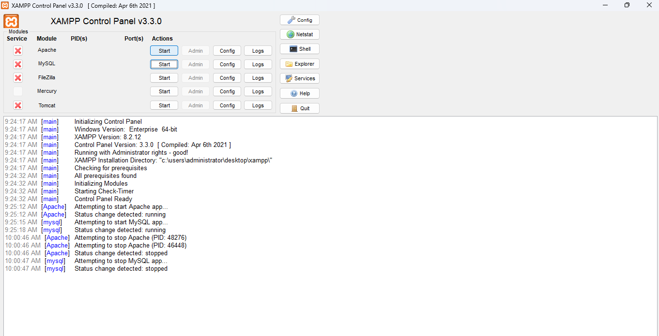Open FileZilla Config menu

227,78
